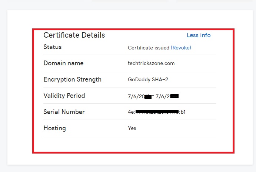Click the Revoke certificate link
The width and height of the screenshot is (256, 172).
tap(181, 48)
